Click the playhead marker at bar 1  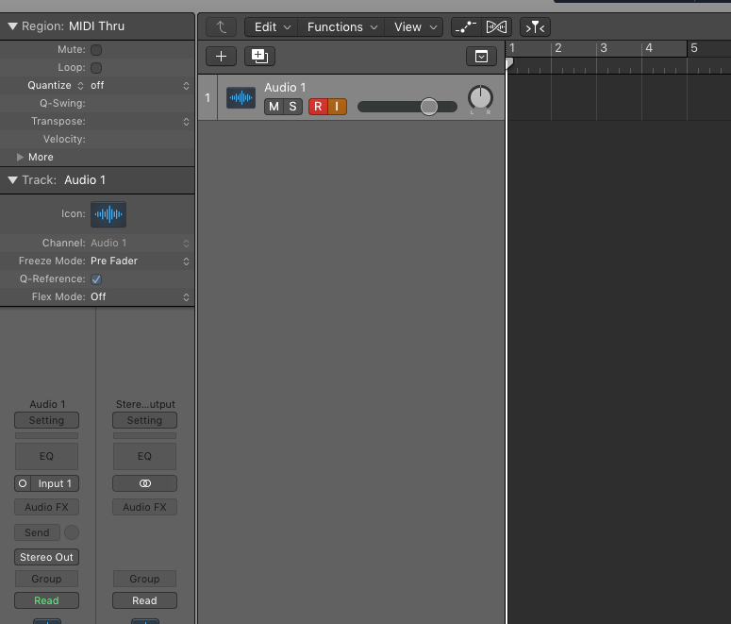[509, 63]
